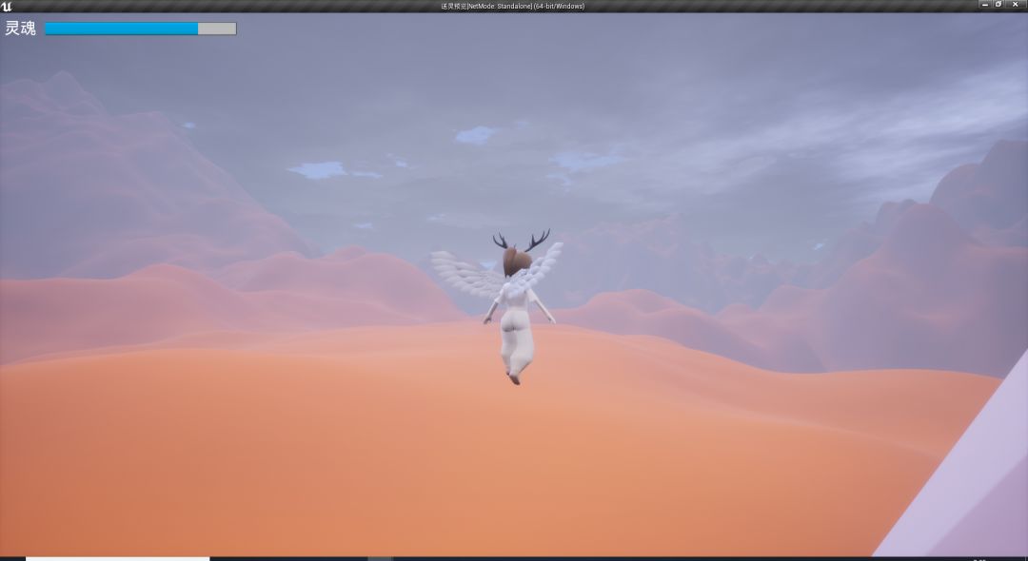Click the blue sky gap in the clouds

(317, 170)
